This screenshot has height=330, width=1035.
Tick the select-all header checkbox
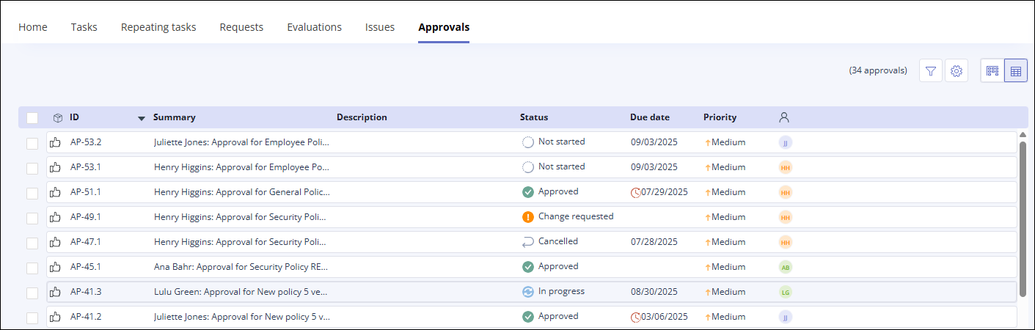pyautogui.click(x=32, y=117)
